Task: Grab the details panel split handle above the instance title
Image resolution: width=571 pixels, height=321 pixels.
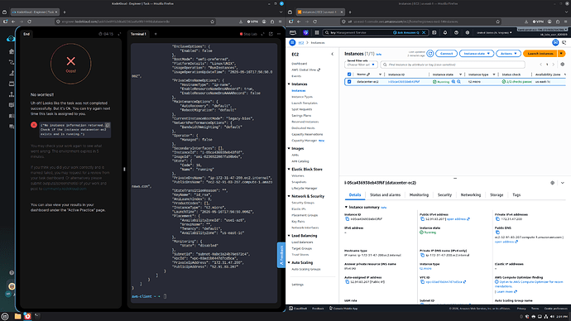Action: [x=455, y=179]
